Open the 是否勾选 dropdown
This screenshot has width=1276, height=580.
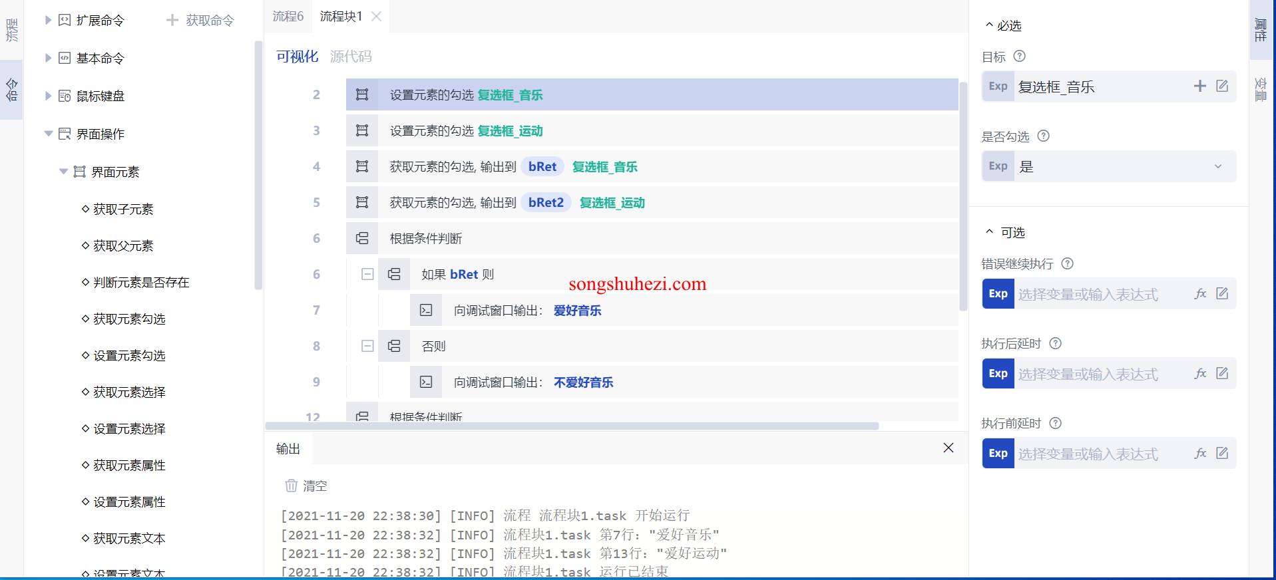coord(1218,166)
